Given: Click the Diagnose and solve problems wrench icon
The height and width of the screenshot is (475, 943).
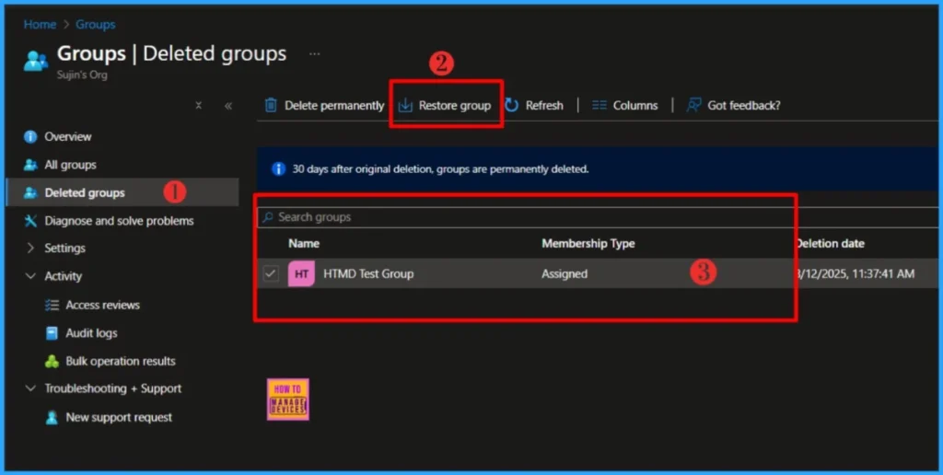Looking at the screenshot, I should (x=30, y=221).
